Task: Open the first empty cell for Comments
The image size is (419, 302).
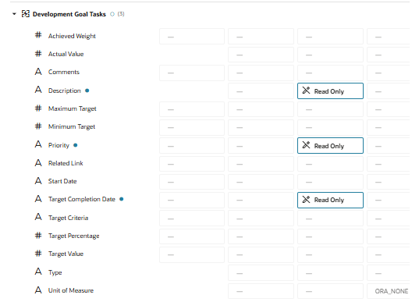Action: point(192,73)
